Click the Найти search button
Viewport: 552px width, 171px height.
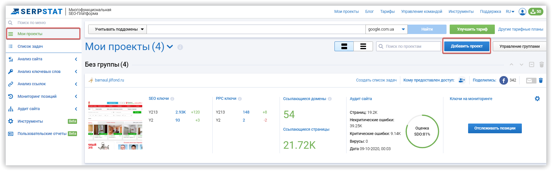pyautogui.click(x=427, y=29)
